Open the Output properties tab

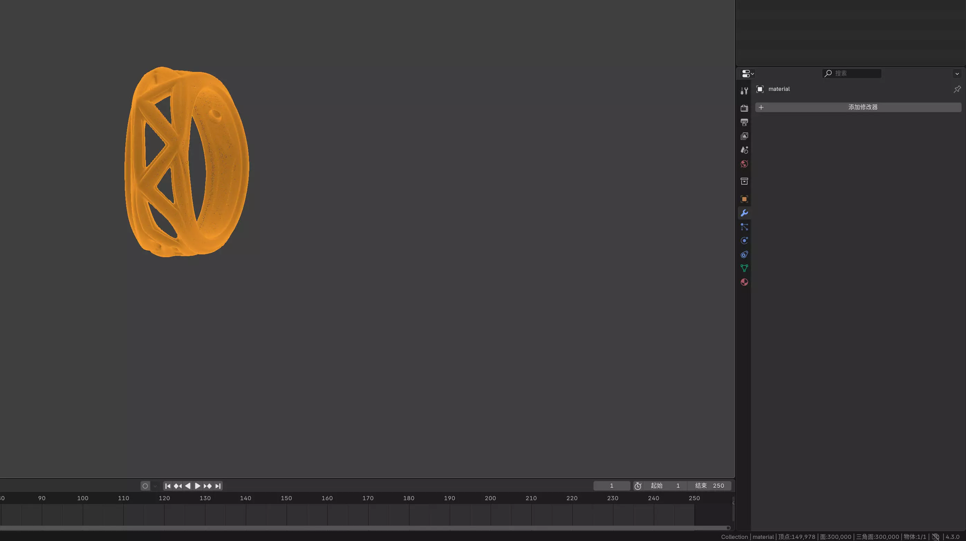pyautogui.click(x=744, y=122)
